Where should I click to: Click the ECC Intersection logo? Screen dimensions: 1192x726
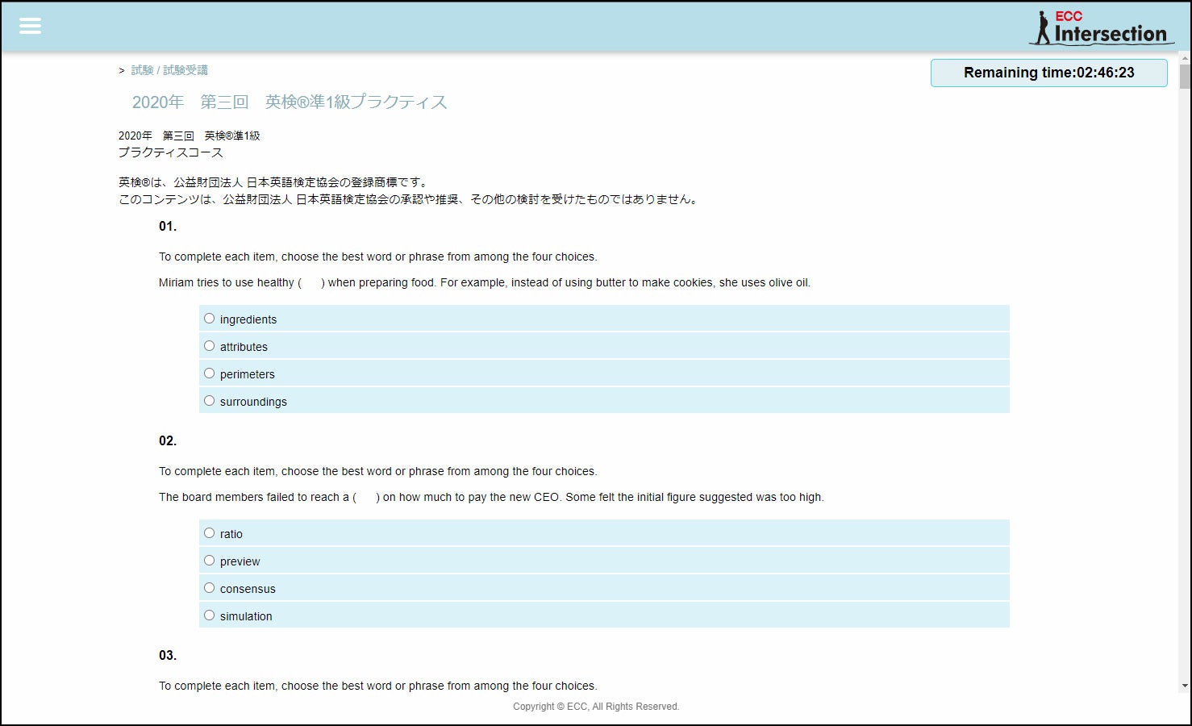(1100, 27)
